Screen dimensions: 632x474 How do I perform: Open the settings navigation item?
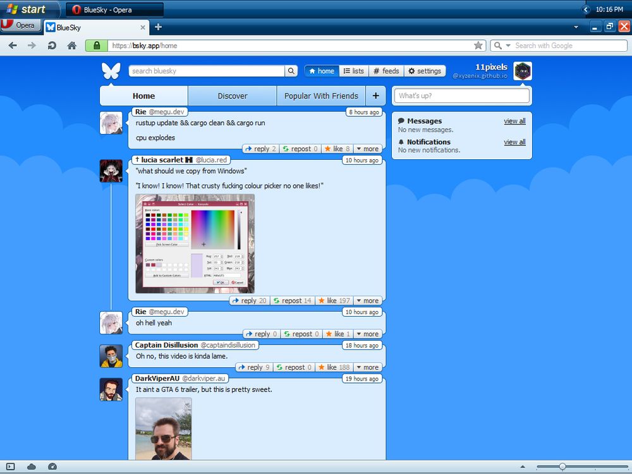click(x=425, y=71)
